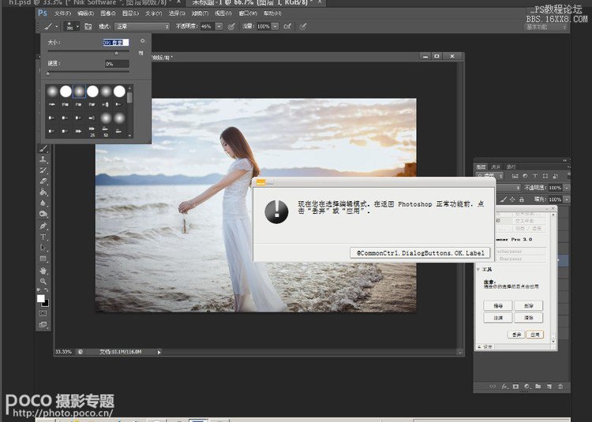Click the Paint button in Nik tools

(498, 305)
